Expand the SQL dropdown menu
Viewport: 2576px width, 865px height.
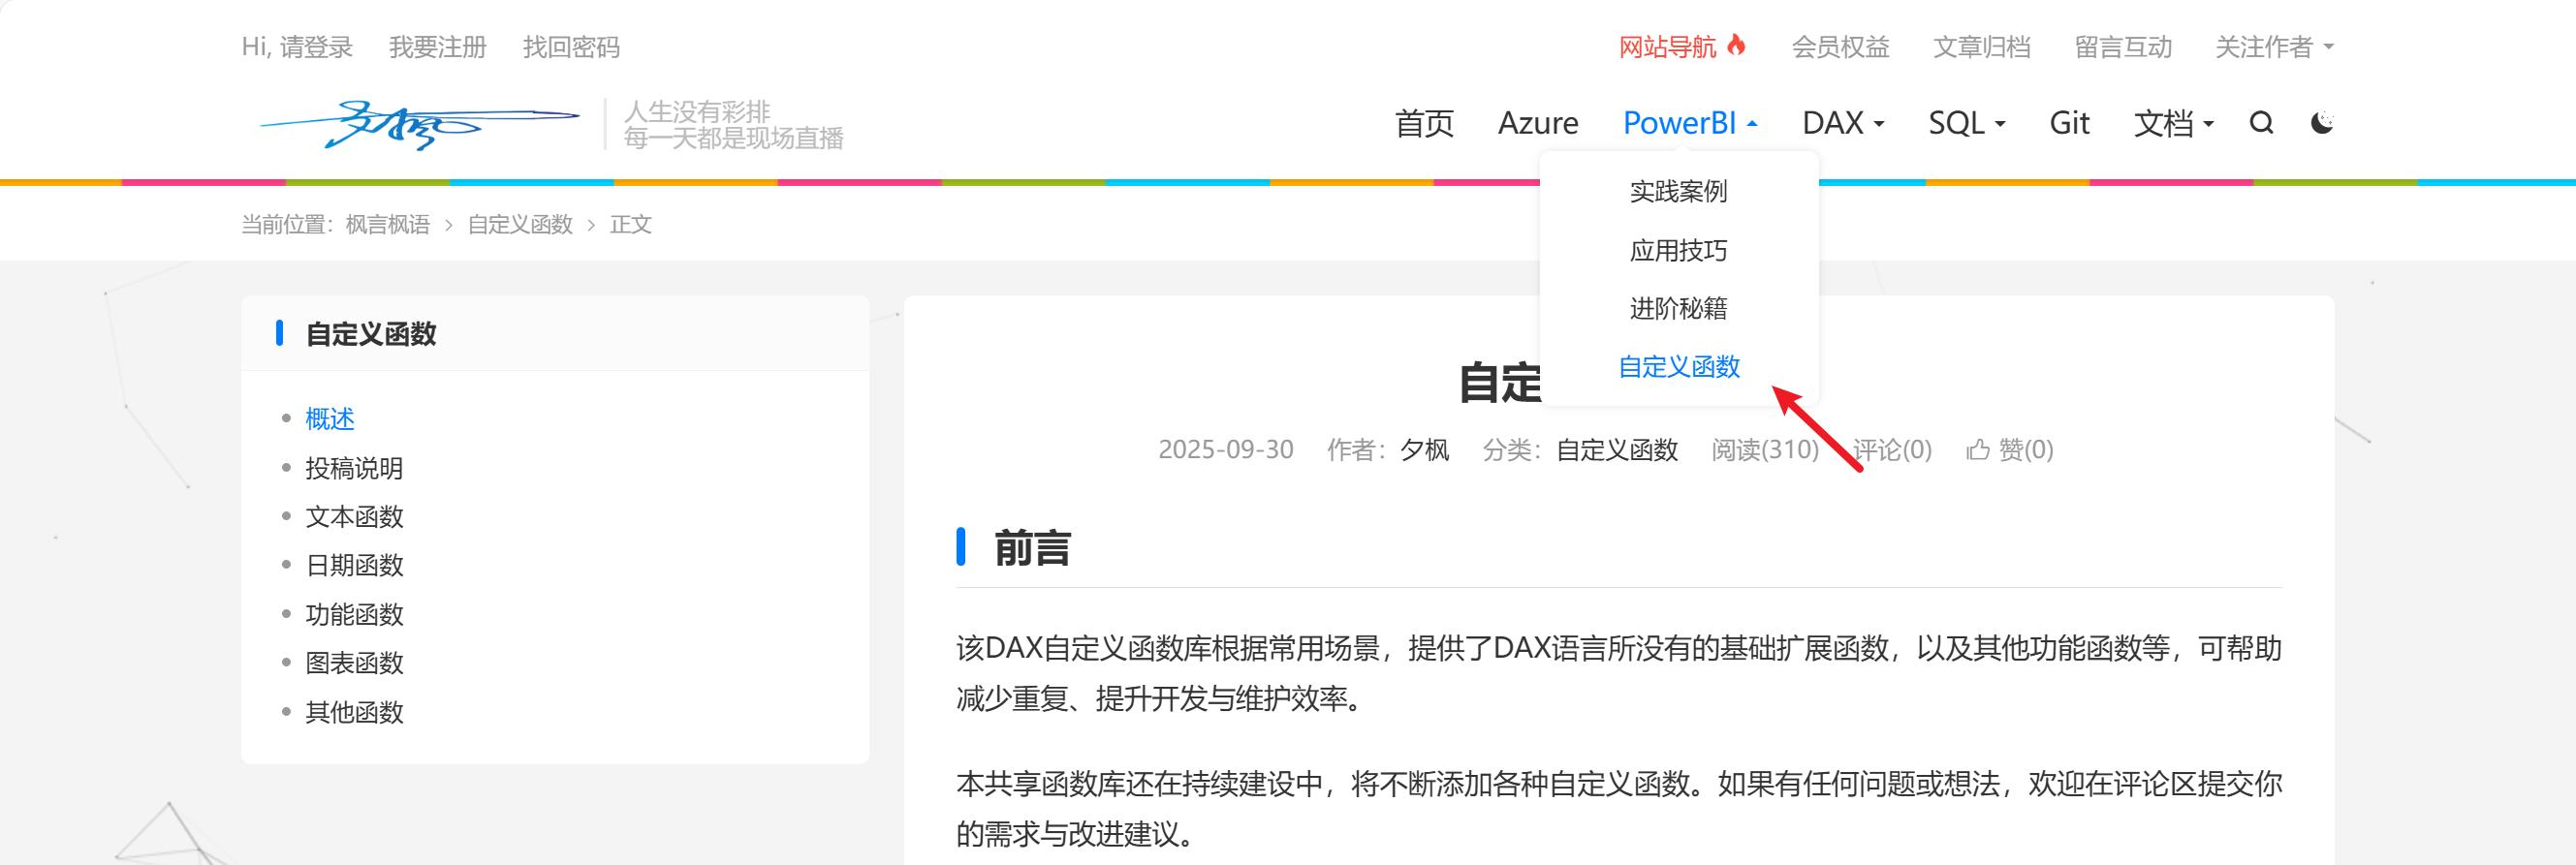click(1966, 123)
